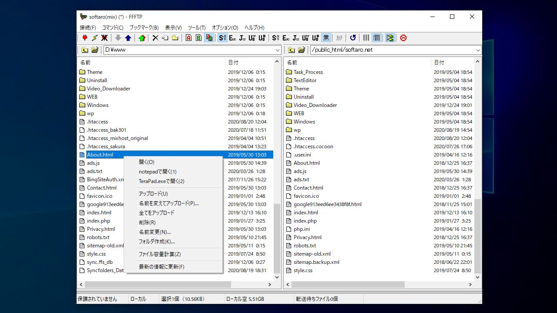Click the local pane change folder icon
The width and height of the screenshot is (557, 313).
tap(95, 50)
